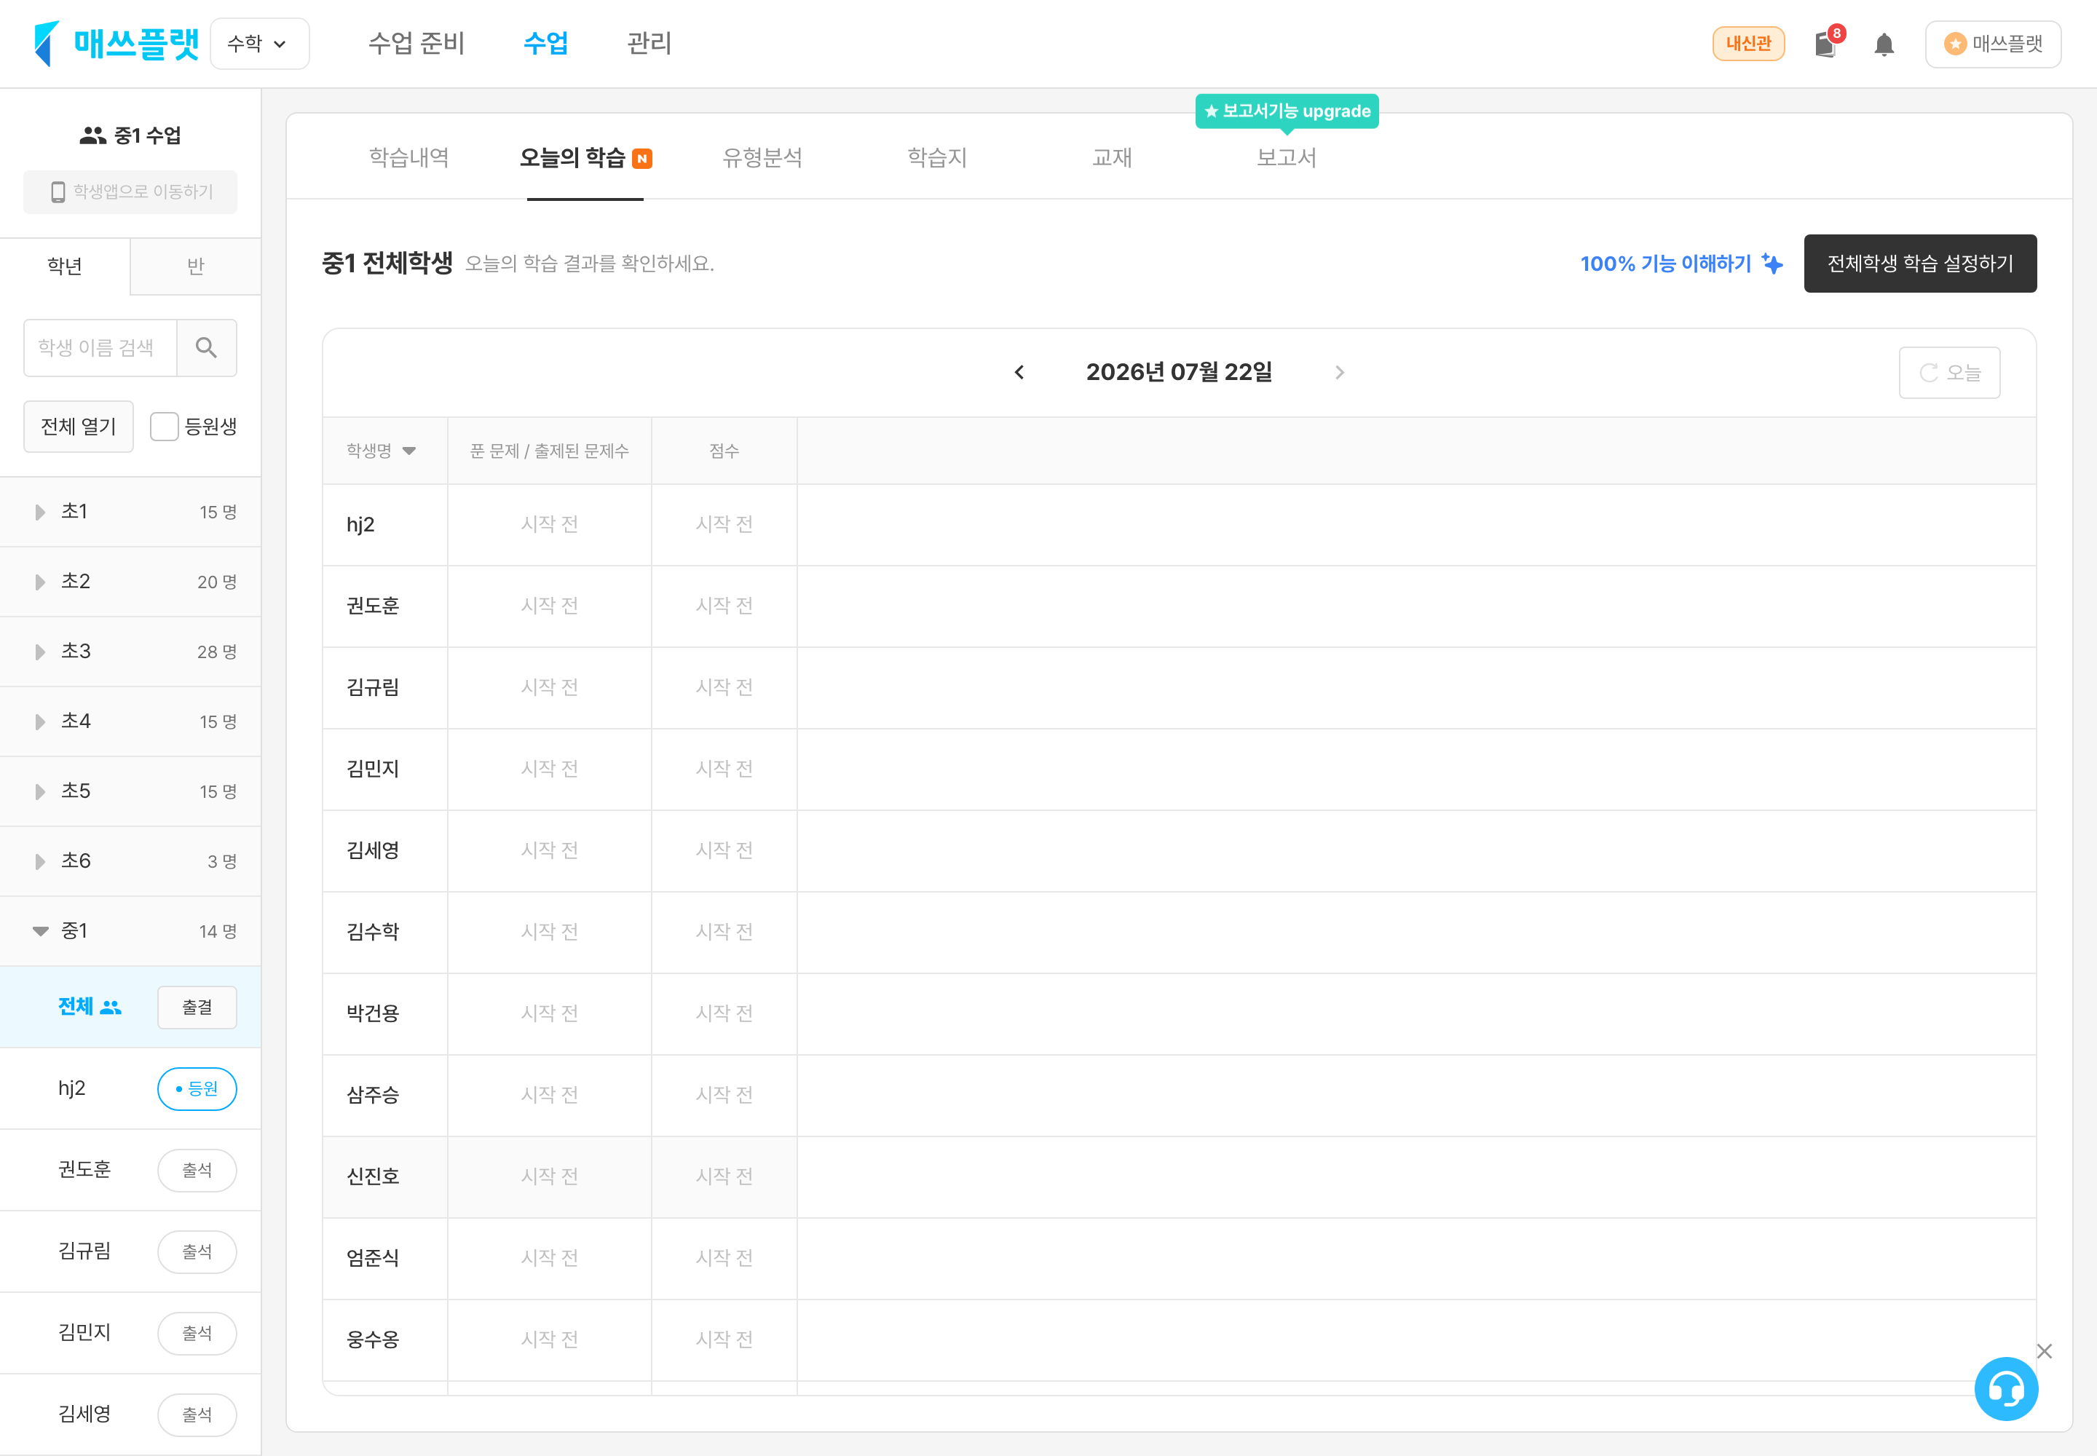Select 전체 under 중1 in sidebar
Viewport: 2097px width, 1456px height.
coord(76,1006)
